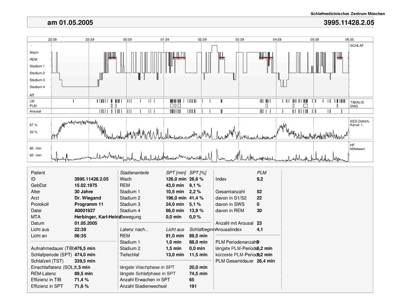Click the REM hypnogram axis label
Viewport: 407px width, 305px height.
(x=33, y=60)
